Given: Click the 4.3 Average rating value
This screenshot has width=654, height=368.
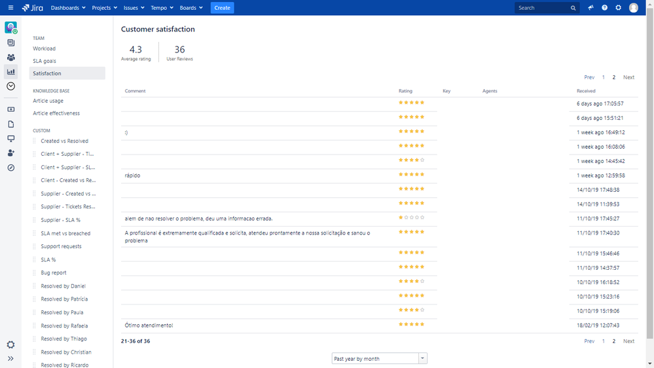Looking at the screenshot, I should pyautogui.click(x=136, y=50).
